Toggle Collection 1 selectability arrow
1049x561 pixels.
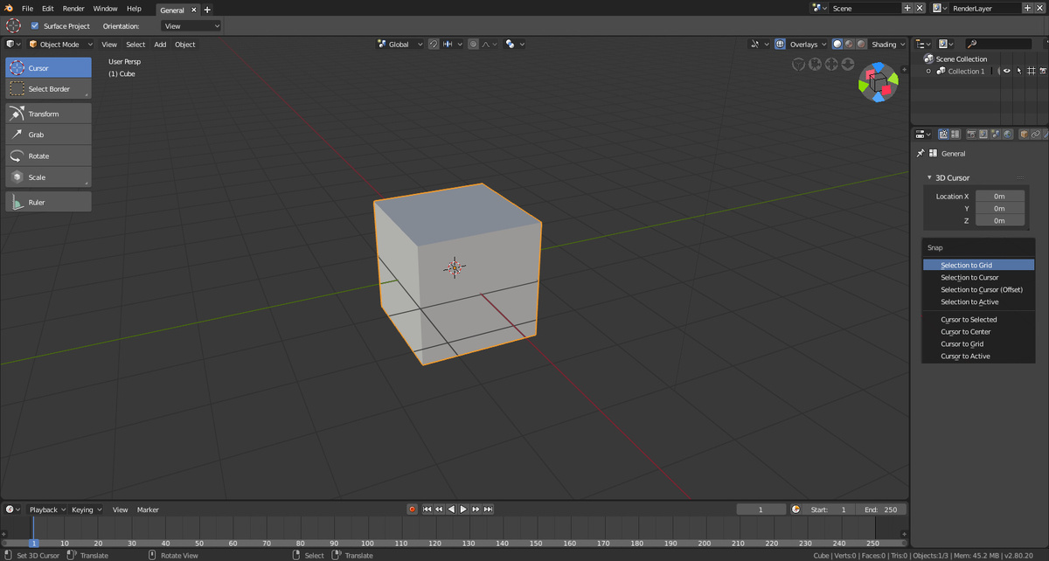point(1019,71)
